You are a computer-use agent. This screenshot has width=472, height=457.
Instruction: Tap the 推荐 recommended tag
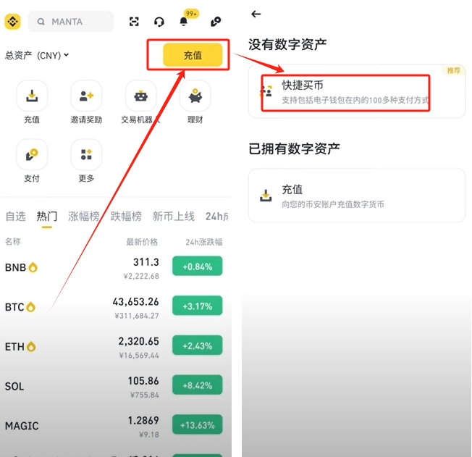[454, 70]
